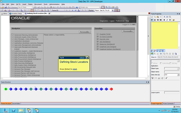Image resolution: width=181 pixels, height=113 pixels.
Task: Click Personalize button in Favorites
Action: [x=128, y=31]
